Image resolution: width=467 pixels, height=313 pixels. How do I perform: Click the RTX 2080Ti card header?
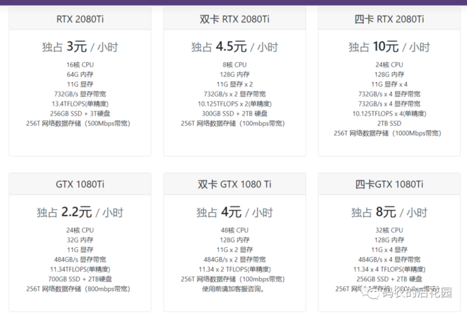[x=80, y=19]
